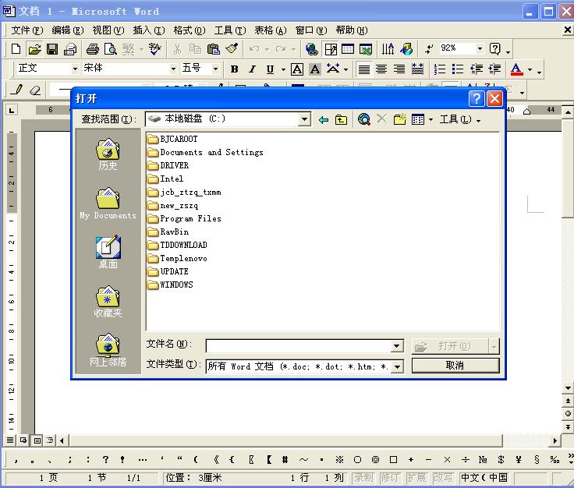Go to My Documents in the sidebar
The height and width of the screenshot is (488, 574).
[108, 203]
